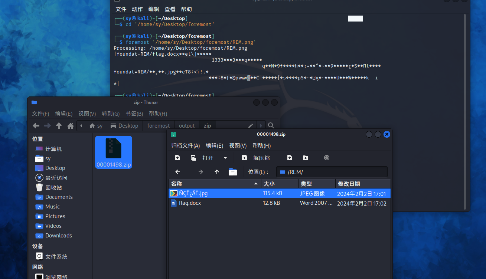Click the 解压缩 extract button

coord(256,158)
